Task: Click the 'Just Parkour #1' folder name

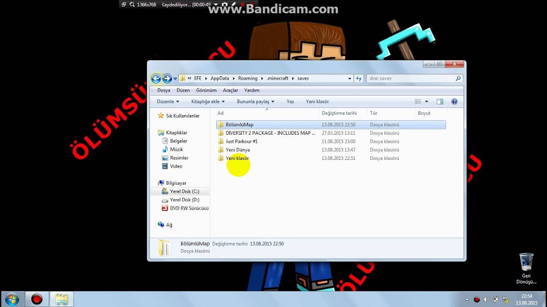Action: pyautogui.click(x=241, y=141)
